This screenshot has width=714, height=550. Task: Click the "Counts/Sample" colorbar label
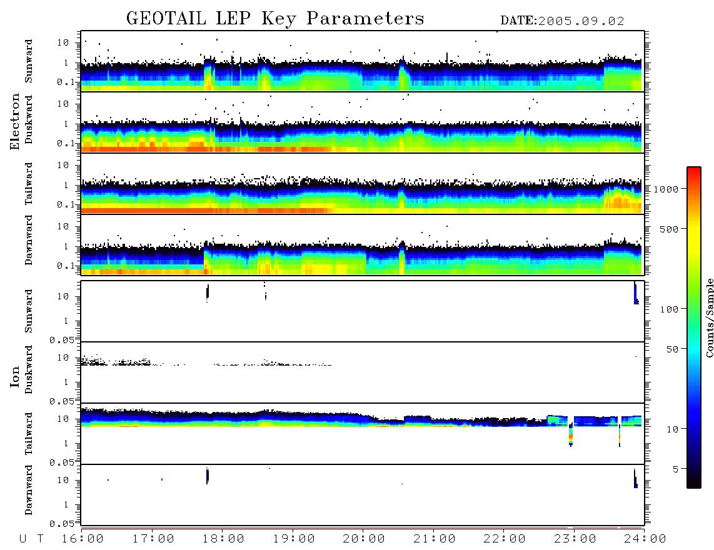(709, 318)
